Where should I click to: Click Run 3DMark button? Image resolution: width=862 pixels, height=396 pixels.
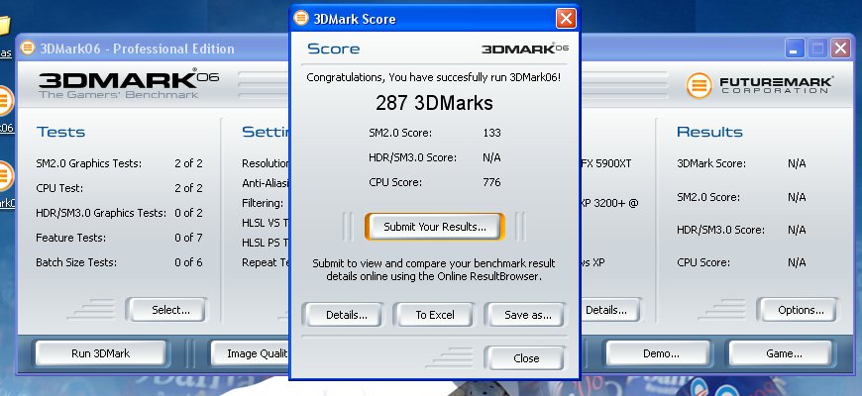coord(101,353)
